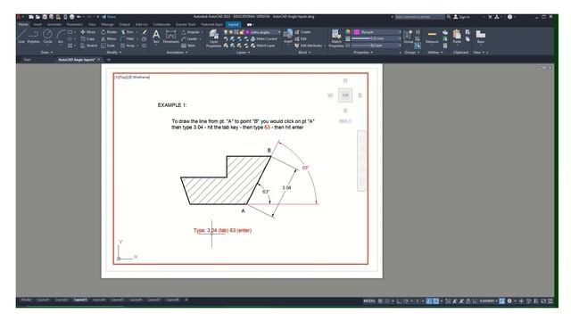This screenshot has height=321, width=571.
Task: Activate the Stretch command
Action: click(89, 45)
